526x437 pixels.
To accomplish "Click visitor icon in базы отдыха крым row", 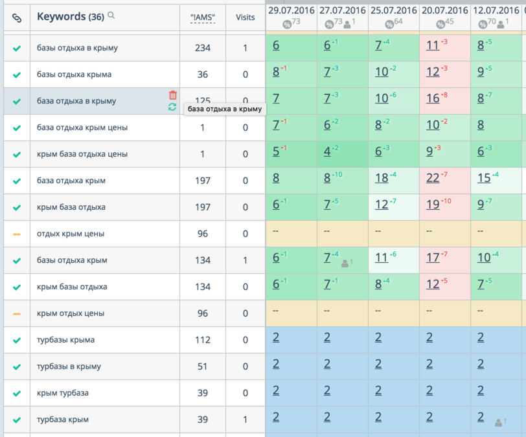I will (345, 263).
